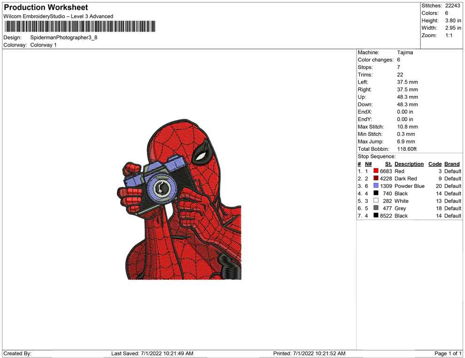Click the Grey thread color swatch
This screenshot has height=358, width=465.
(376, 208)
